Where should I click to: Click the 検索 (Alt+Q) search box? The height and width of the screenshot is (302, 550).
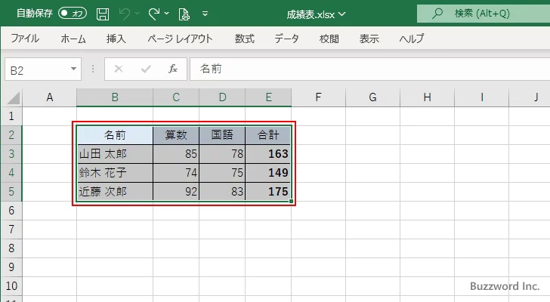tap(484, 14)
